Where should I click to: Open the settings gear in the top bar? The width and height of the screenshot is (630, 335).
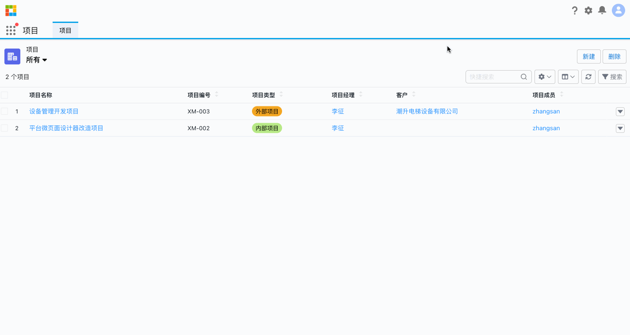(x=588, y=10)
